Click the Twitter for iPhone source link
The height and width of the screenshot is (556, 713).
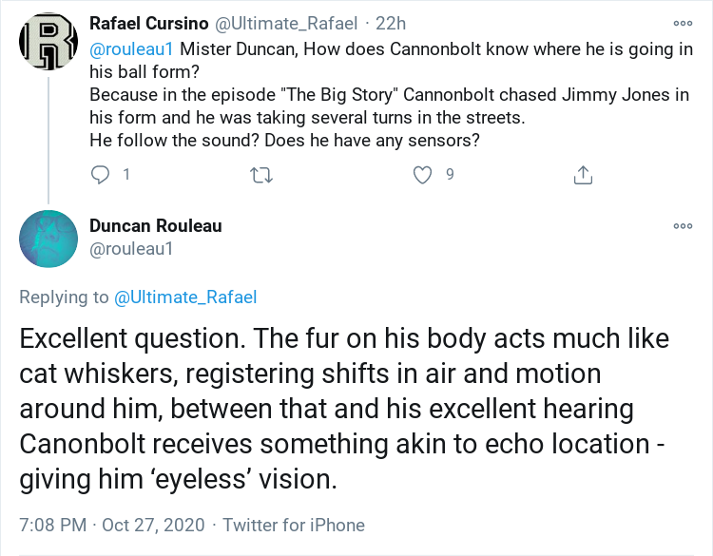coord(295,525)
